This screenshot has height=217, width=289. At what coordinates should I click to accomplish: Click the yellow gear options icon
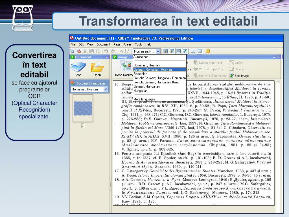pyautogui.click(x=208, y=51)
